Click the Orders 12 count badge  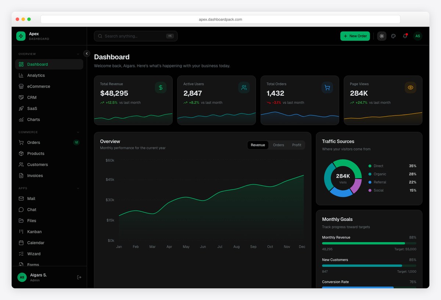click(x=76, y=142)
